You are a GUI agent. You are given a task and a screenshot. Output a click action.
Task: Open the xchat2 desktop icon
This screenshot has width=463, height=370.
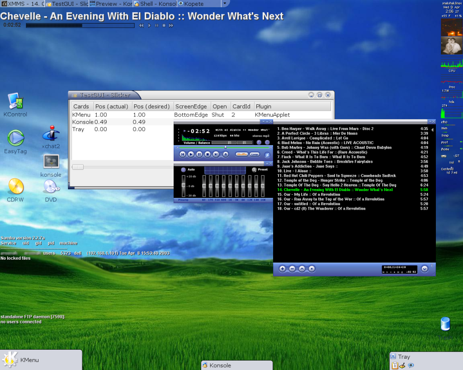[51, 137]
